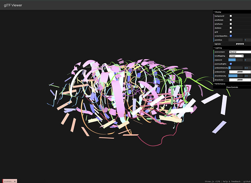This screenshot has height=183, width=251.
Task: Uncheck the screenSpacePanning option
Action: point(231,36)
